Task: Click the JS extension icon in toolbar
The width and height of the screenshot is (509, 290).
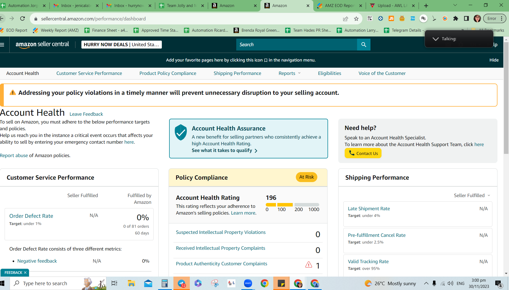Action: point(391,19)
